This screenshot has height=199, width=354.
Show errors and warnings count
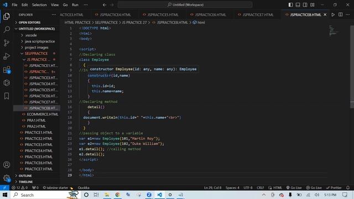pos(20,188)
